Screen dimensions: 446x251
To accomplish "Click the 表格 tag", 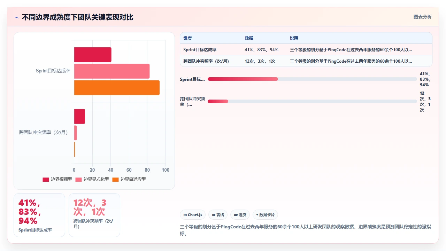I will click(x=218, y=215).
